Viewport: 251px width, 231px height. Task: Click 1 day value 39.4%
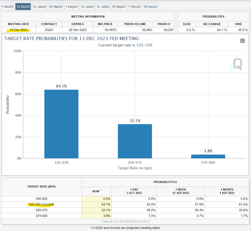(151, 210)
